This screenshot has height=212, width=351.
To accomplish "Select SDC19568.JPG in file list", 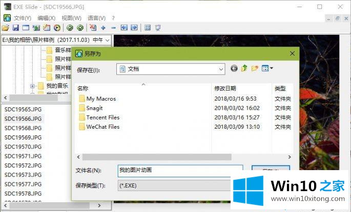I will [x=23, y=128].
